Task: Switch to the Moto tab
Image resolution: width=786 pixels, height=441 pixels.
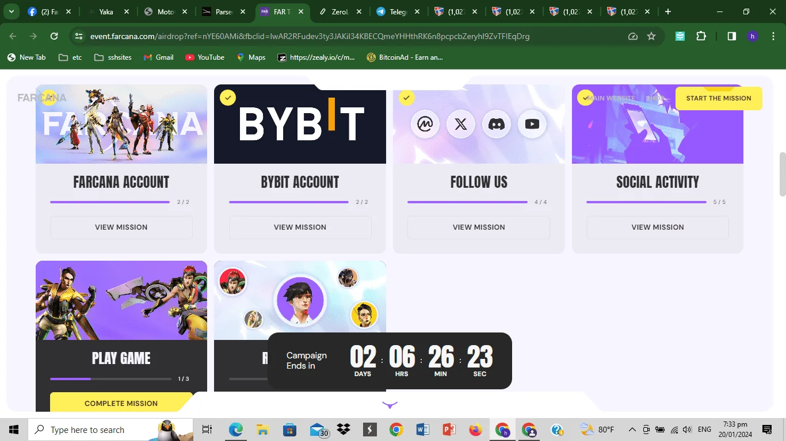Action: pyautogui.click(x=166, y=11)
